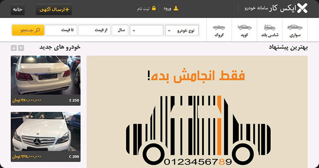Open the Mercedes C 200 listing thumbnail

(x=46, y=137)
